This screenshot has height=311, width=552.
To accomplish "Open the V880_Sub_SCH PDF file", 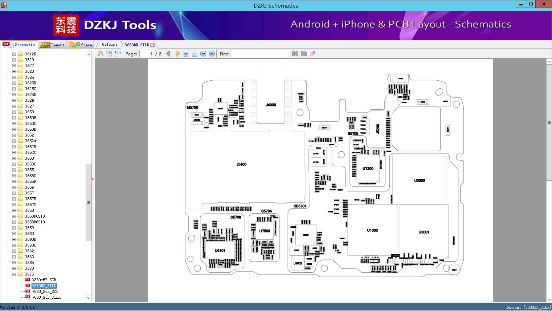I will [x=45, y=291].
